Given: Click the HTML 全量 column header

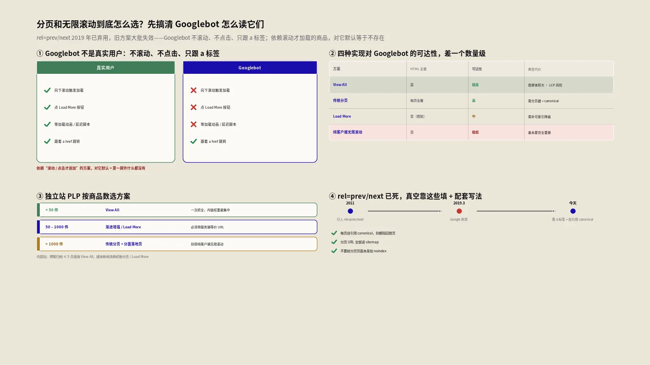Looking at the screenshot, I should (418, 69).
